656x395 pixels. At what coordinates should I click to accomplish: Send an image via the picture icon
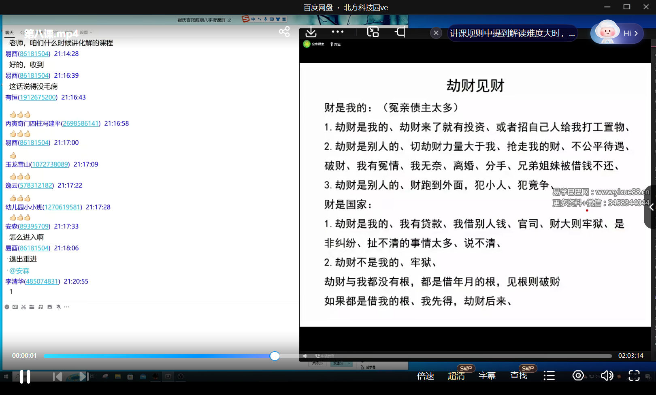[50, 307]
